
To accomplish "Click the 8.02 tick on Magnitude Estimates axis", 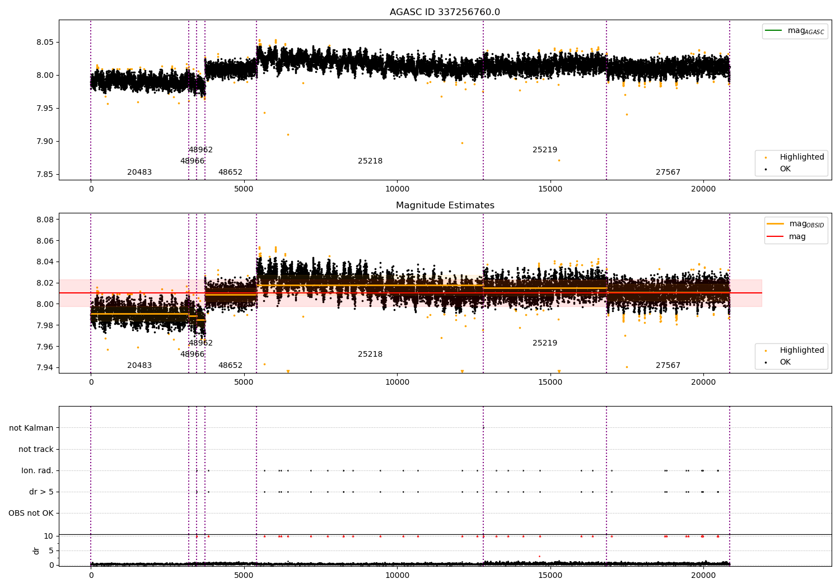I will (45, 283).
